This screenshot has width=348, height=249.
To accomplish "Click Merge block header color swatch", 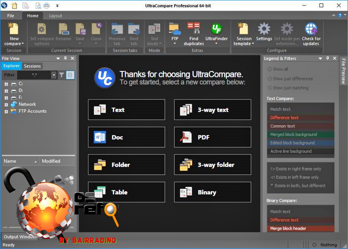I will [x=301, y=228].
